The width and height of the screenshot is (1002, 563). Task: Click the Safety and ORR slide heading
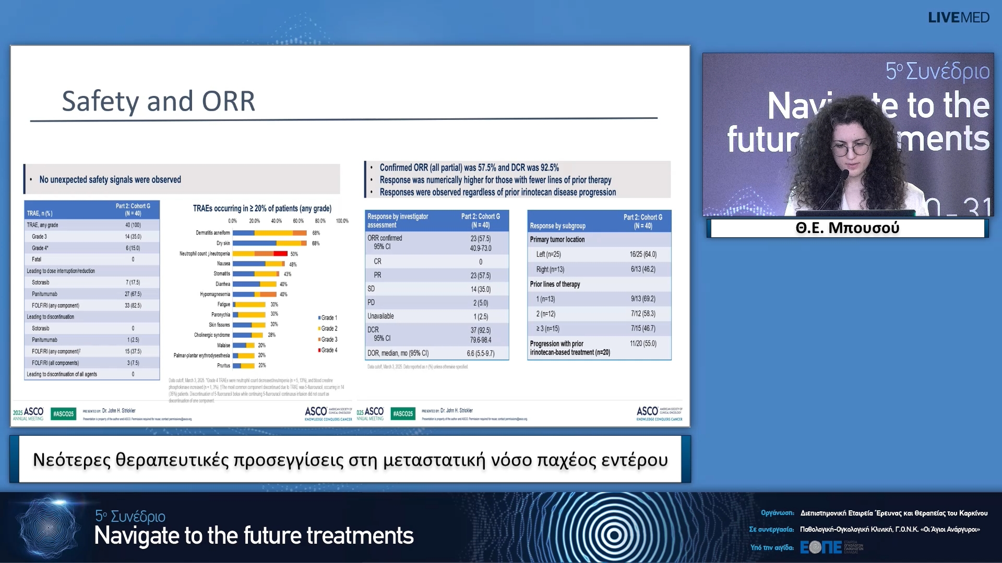[159, 101]
